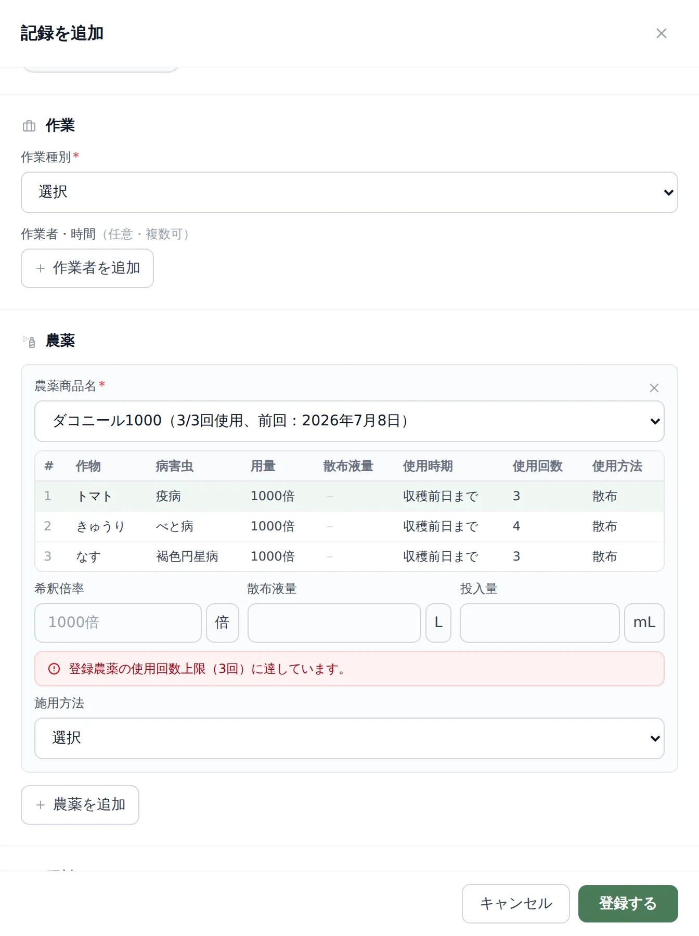Click the 施用方法 label
Screen dimensions: 699x936
59,704
